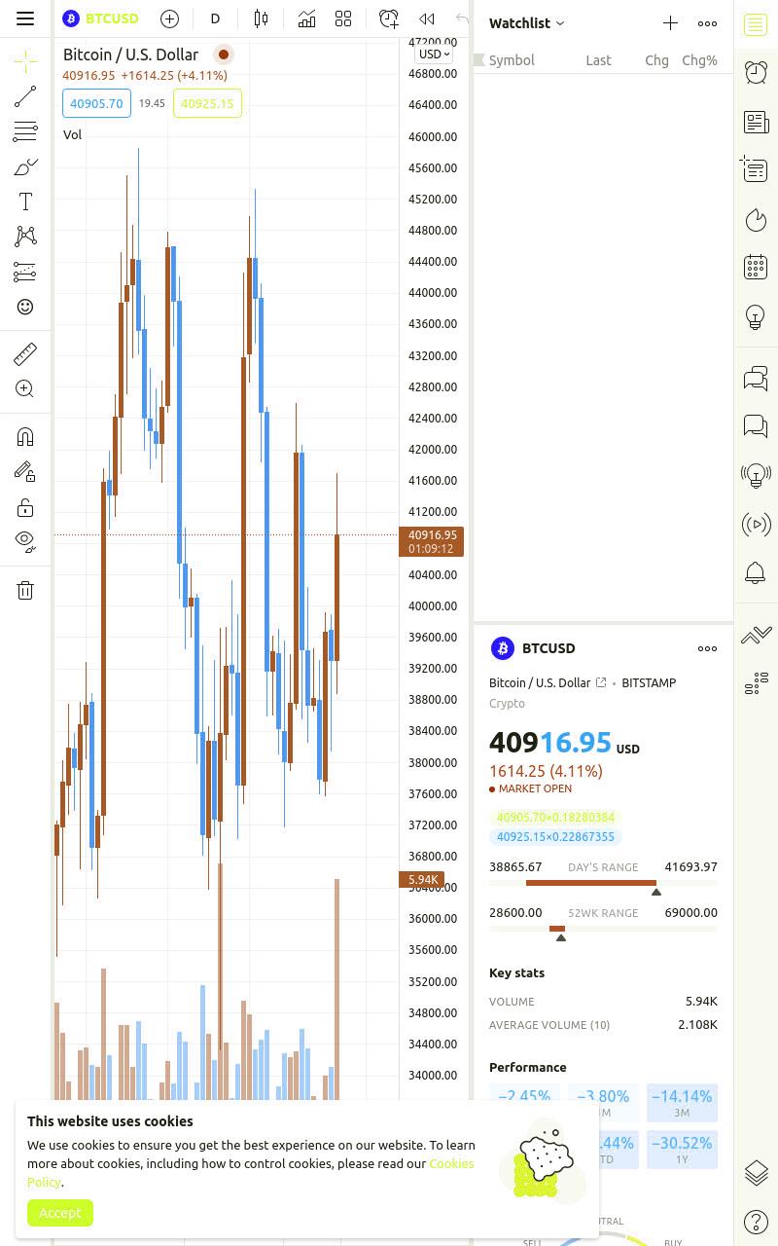Open the watchlist panel in the sidebar
Screen dimensions: 778x1246
[756, 24]
